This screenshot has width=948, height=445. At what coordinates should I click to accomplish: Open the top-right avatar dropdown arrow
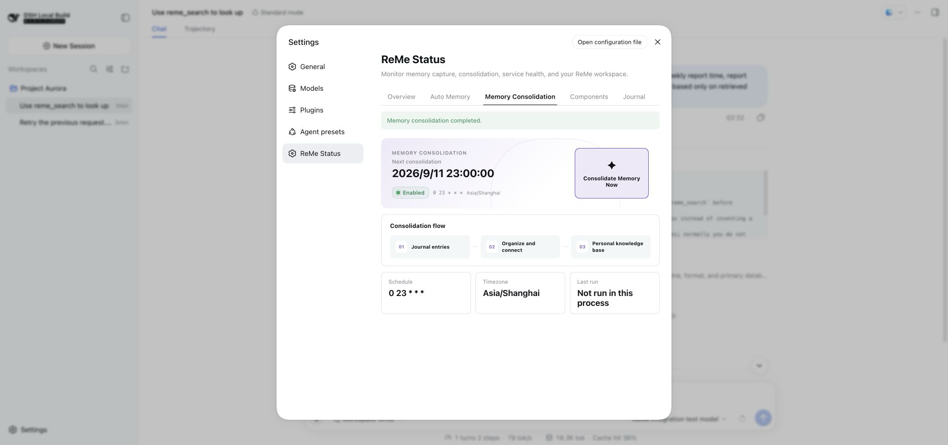(x=901, y=13)
